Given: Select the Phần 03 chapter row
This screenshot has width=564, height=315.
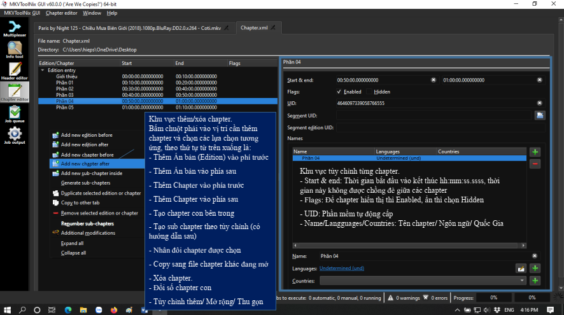Looking at the screenshot, I should coord(158,95).
